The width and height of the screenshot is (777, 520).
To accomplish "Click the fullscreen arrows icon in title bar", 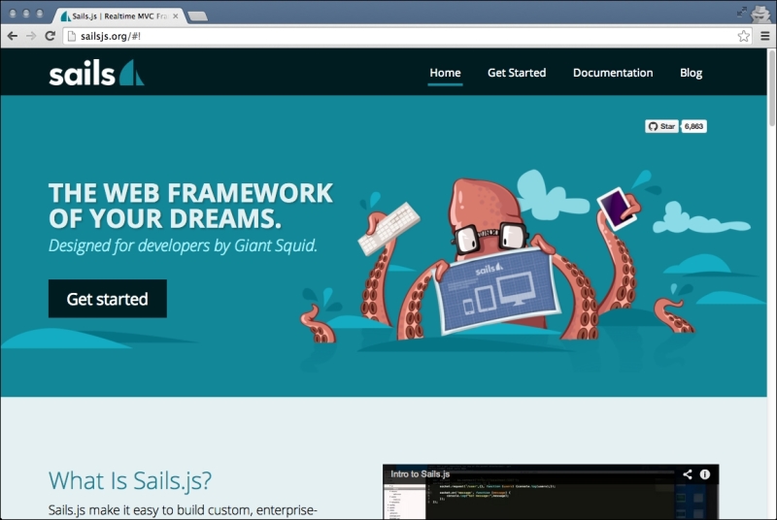I will point(741,12).
